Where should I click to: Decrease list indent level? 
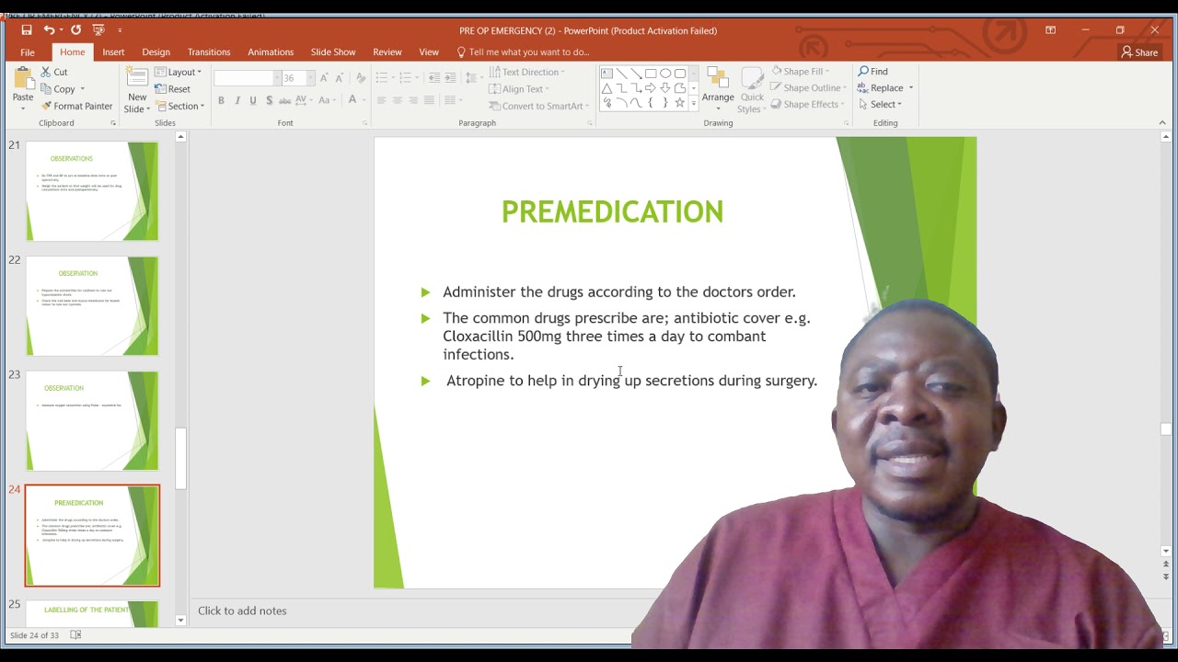tap(434, 78)
